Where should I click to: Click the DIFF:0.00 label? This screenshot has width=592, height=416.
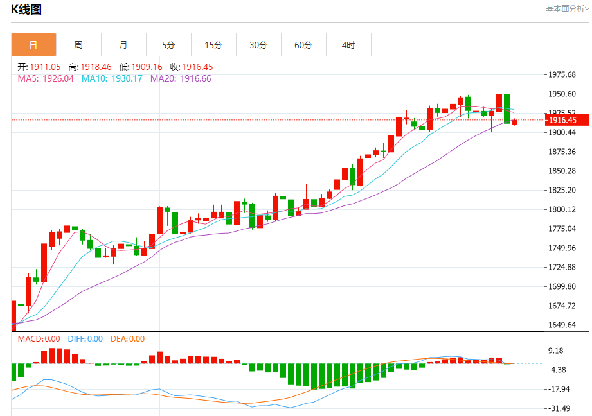coord(85,339)
